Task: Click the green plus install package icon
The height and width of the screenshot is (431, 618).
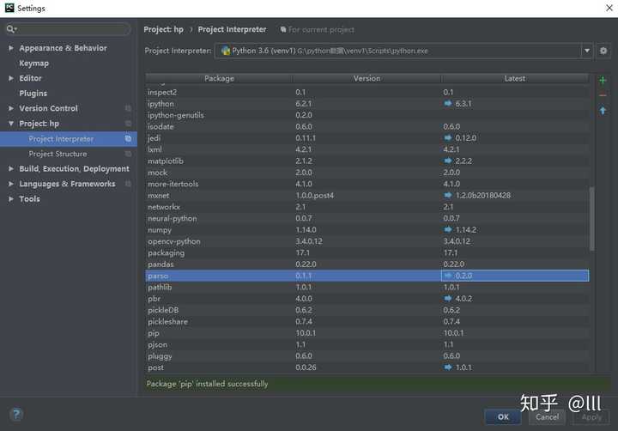Action: coord(603,81)
